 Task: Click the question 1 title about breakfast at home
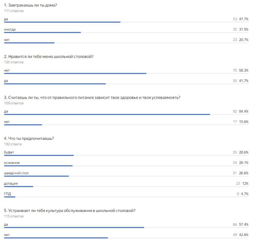(x=30, y=5)
